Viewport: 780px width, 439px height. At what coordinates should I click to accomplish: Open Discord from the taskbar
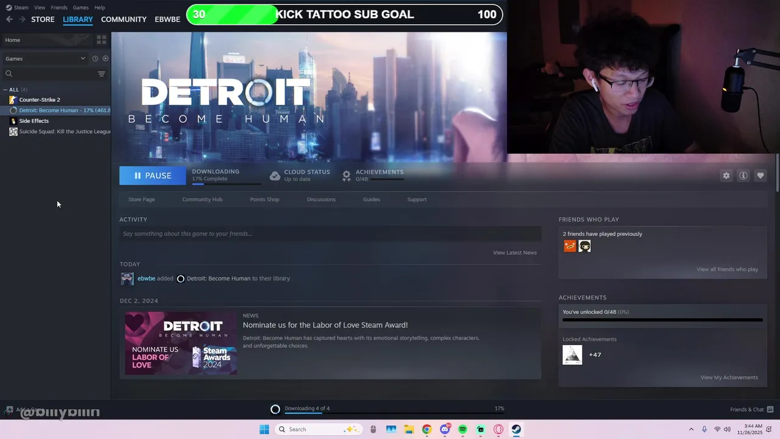[445, 429]
